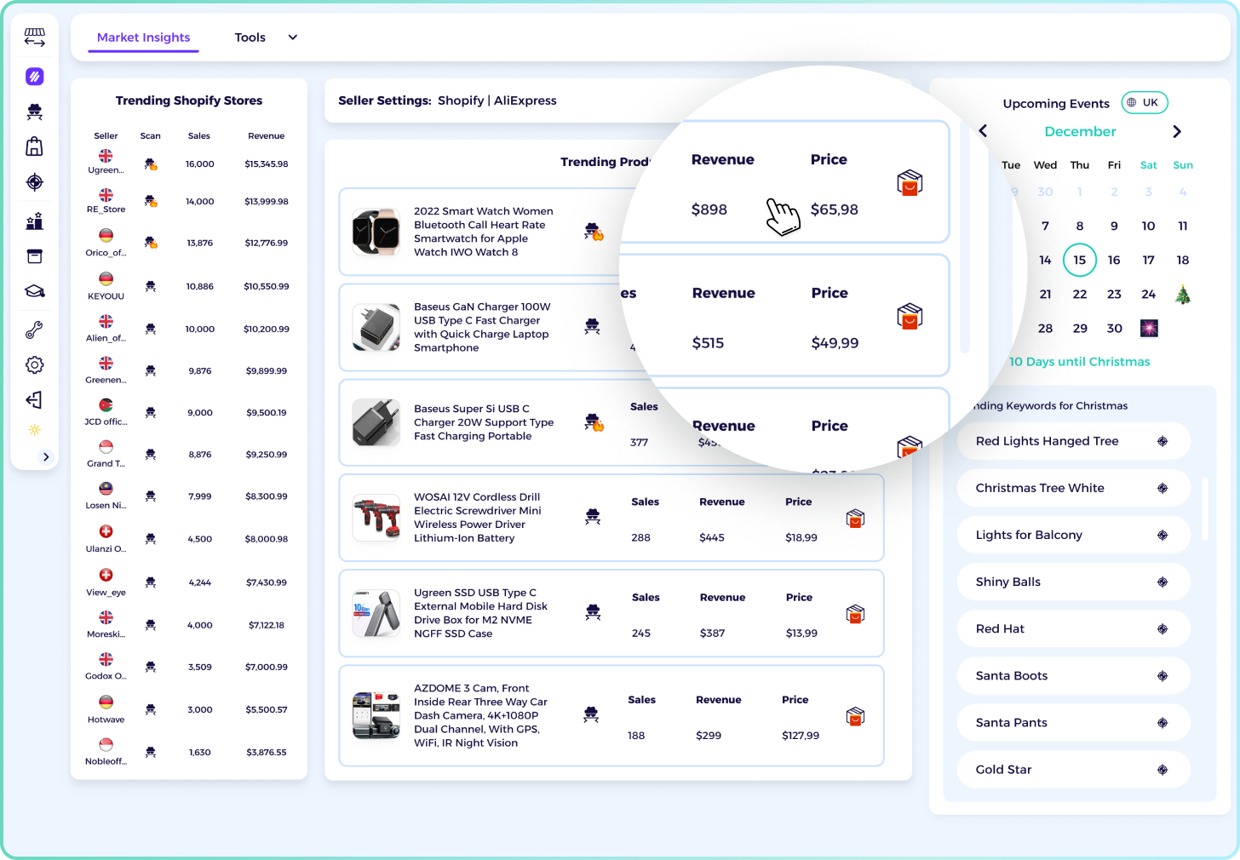This screenshot has width=1240, height=860.
Task: Import Smart Watch via box icon
Action: click(x=910, y=182)
